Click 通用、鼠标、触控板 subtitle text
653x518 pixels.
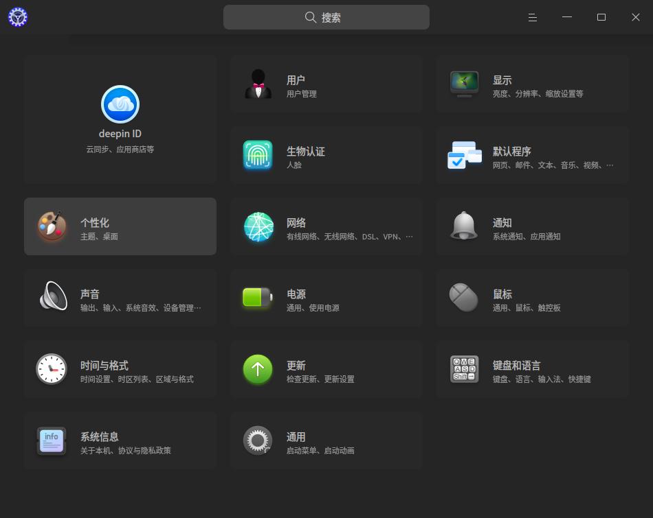(527, 308)
